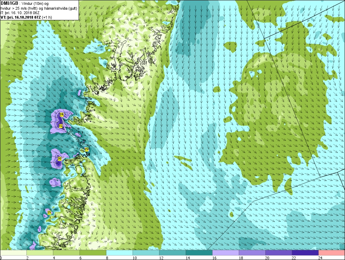Select the light green 2–4 m/s legend swatch
Viewport: 345px width, 260px height.
pos(40,253)
